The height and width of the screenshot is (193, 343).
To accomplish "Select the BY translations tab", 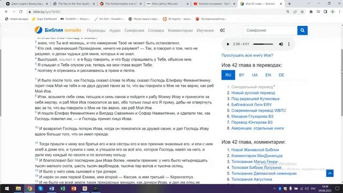I will [x=242, y=75].
